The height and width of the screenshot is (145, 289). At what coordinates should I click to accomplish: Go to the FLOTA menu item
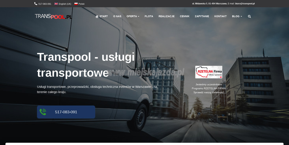point(149,17)
